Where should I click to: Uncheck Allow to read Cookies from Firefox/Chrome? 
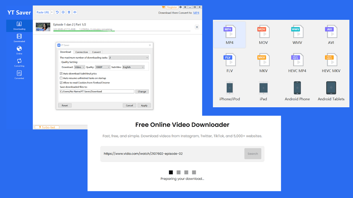coord(61,82)
